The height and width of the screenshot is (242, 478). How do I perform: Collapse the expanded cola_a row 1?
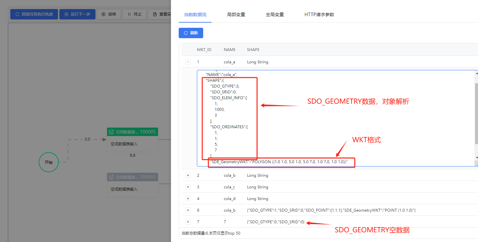click(188, 62)
